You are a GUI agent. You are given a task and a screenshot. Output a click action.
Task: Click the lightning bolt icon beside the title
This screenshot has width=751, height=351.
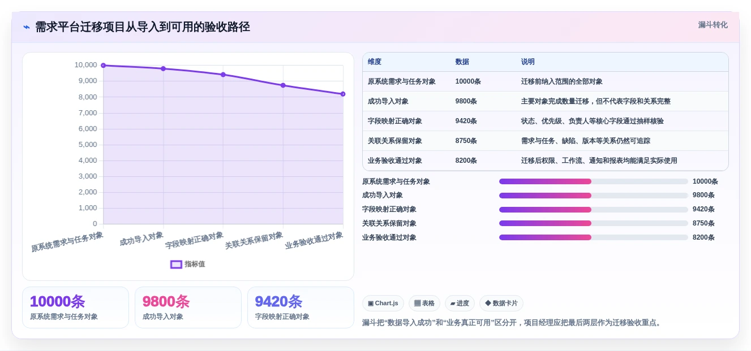(x=26, y=27)
